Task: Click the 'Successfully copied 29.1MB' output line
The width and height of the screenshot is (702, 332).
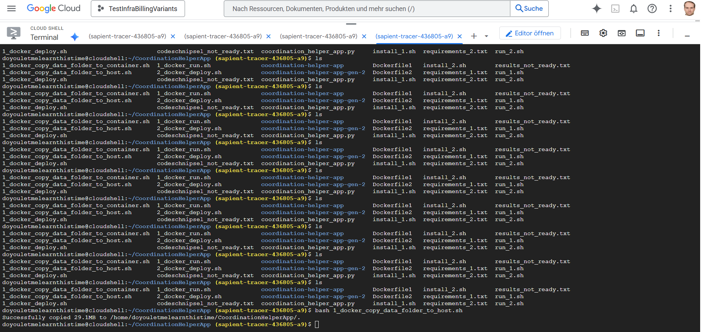Action: (x=151, y=318)
